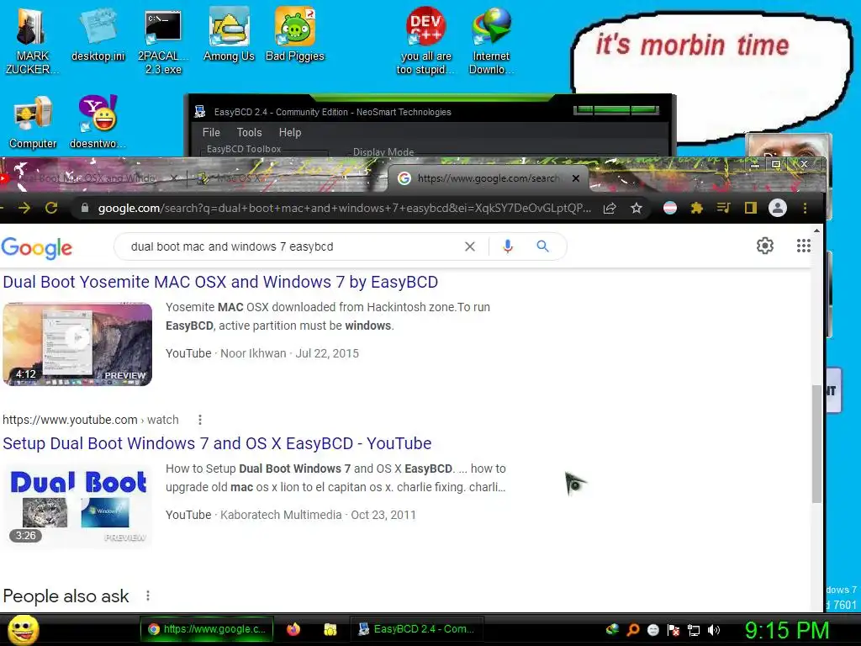Image resolution: width=861 pixels, height=646 pixels.
Task: Switch to Chrome via taskbar button
Action: [207, 629]
